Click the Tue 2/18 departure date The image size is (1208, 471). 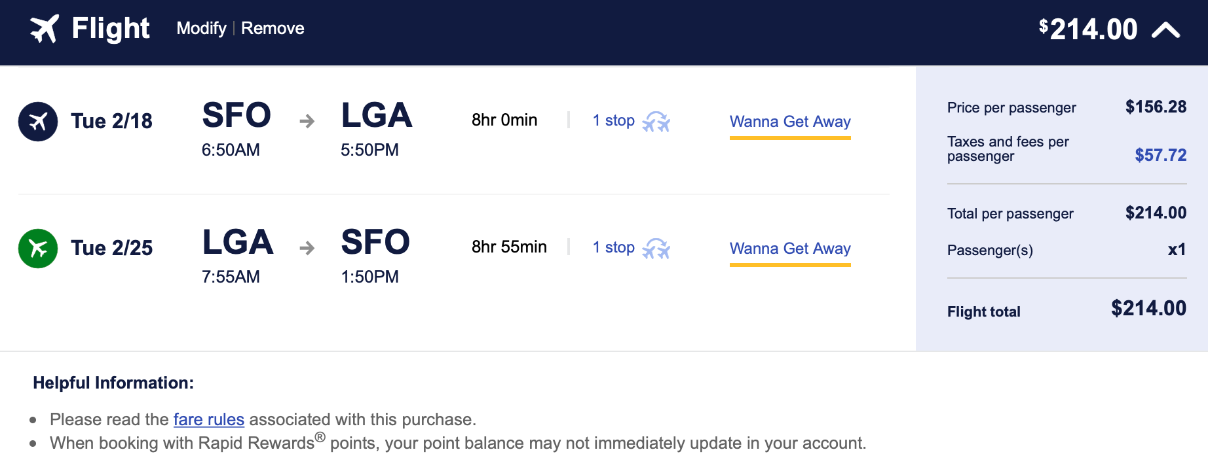[111, 121]
